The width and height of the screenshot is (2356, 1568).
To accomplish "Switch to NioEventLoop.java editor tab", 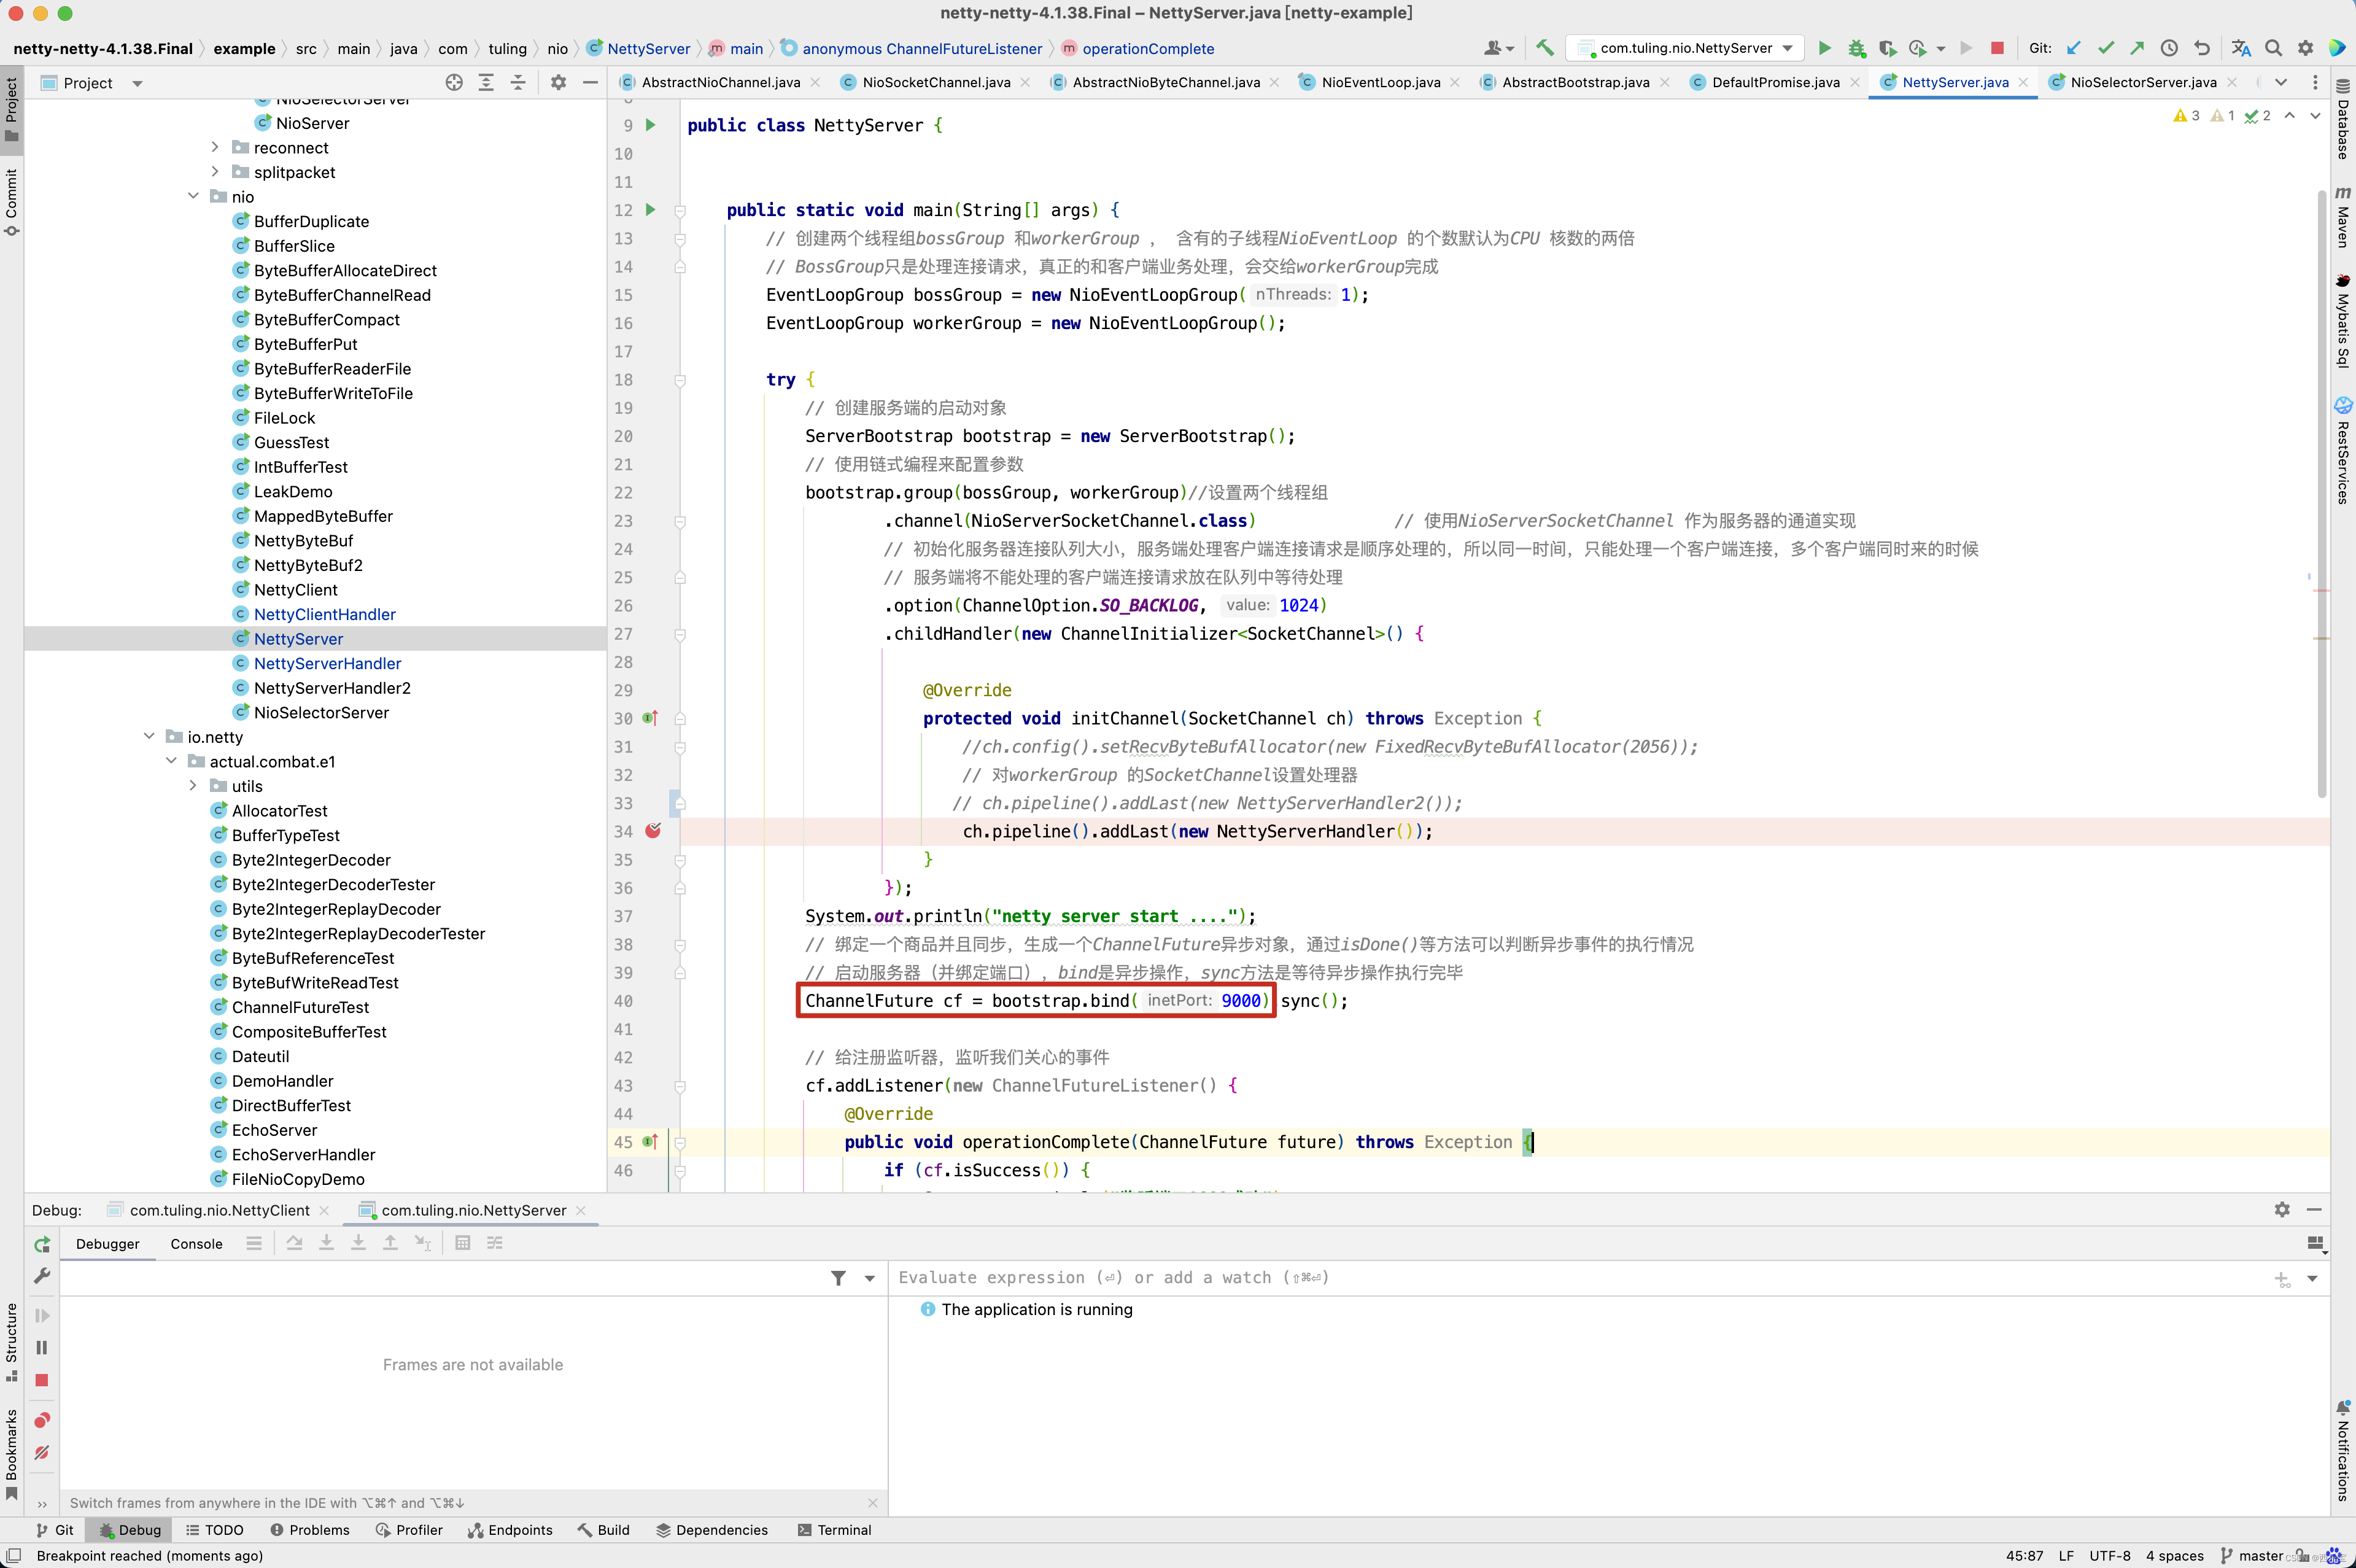I will click(x=1379, y=82).
